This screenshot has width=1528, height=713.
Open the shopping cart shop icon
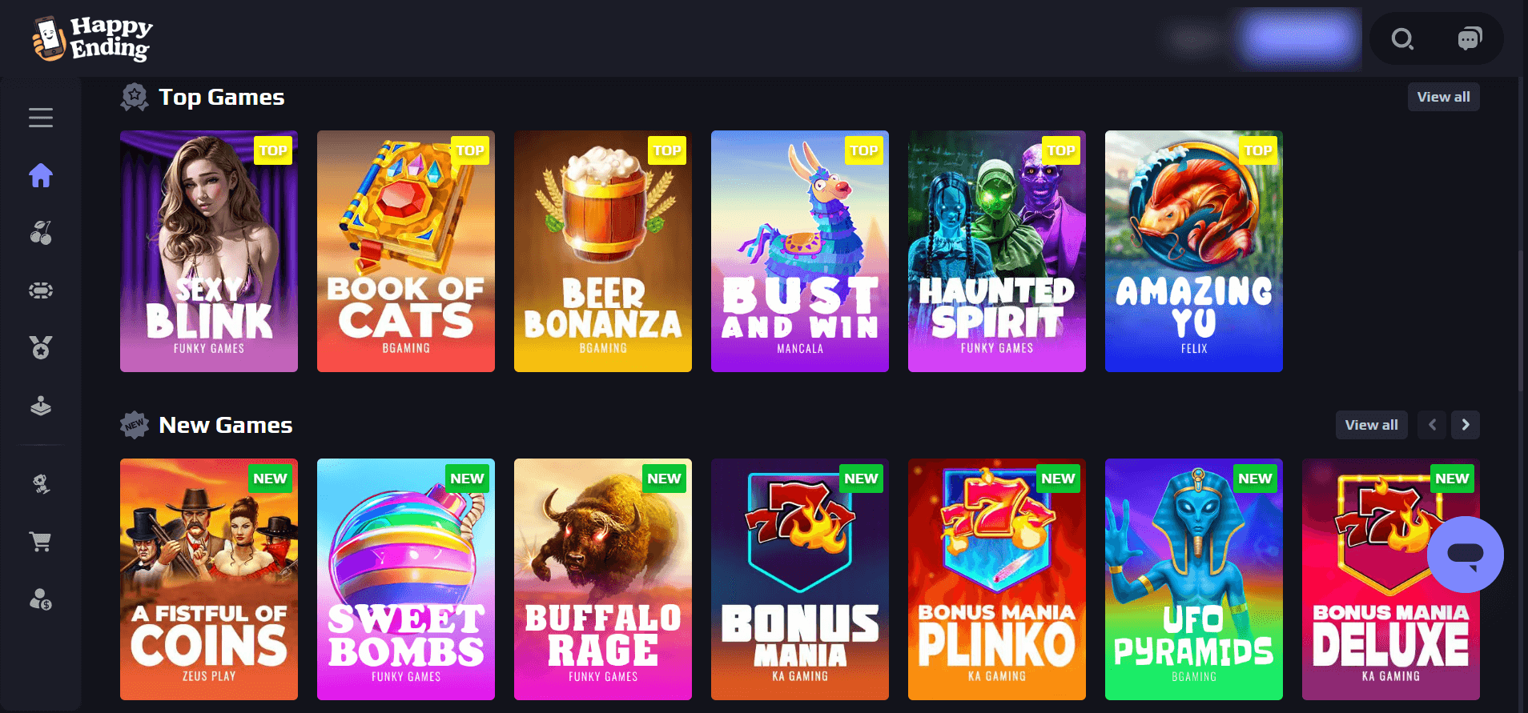(41, 542)
